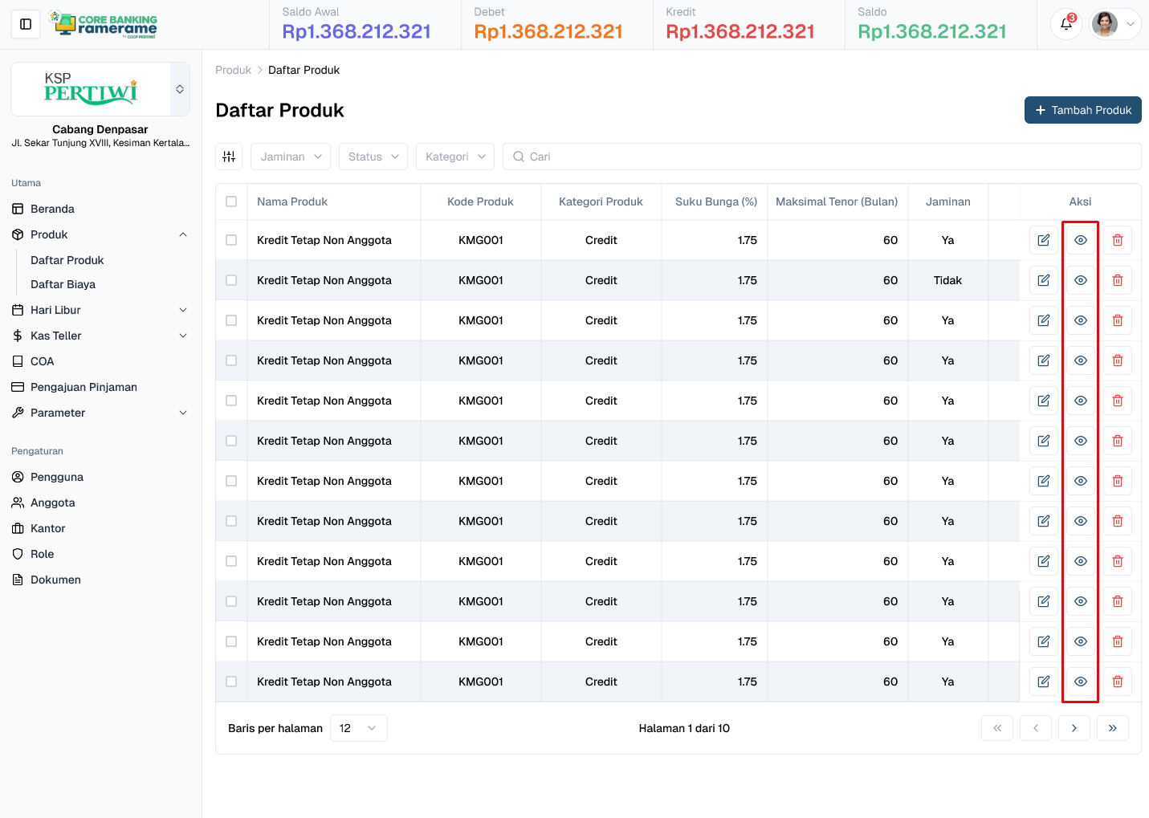
Task: Open the filter settings icon beside Jaminan dropdown
Action: [x=229, y=157]
